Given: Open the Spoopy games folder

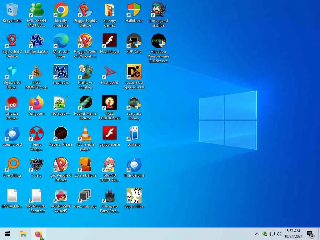Looking at the screenshot, I should tap(110, 15).
